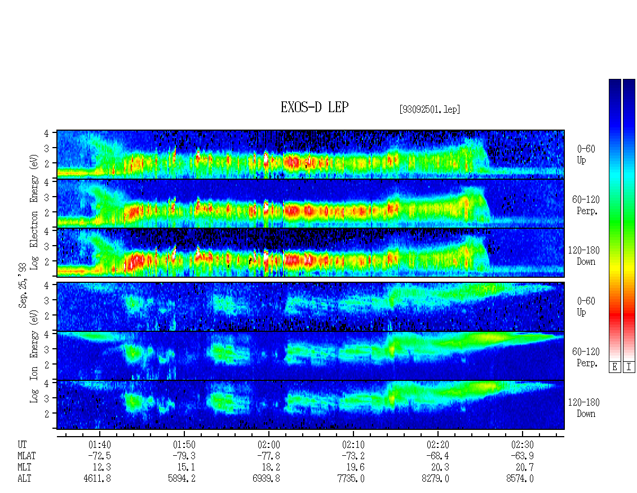637x493 pixels.
Task: Click the UT row label
Action: click(23, 445)
